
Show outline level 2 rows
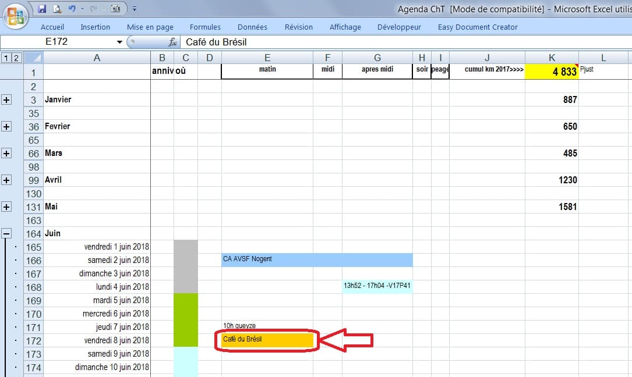coord(16,58)
